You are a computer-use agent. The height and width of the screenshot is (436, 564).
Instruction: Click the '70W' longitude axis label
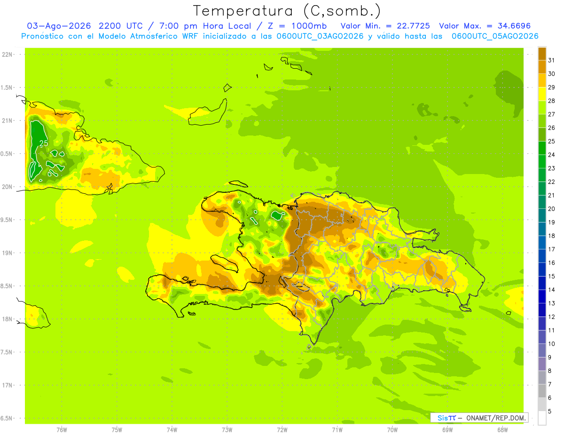coord(392,430)
